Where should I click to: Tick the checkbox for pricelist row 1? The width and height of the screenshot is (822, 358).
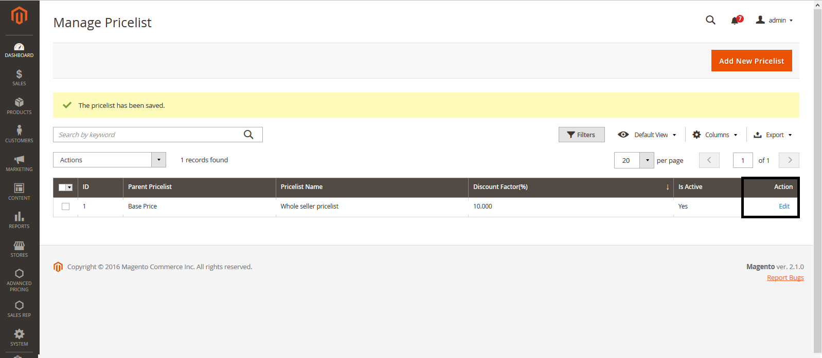(65, 206)
